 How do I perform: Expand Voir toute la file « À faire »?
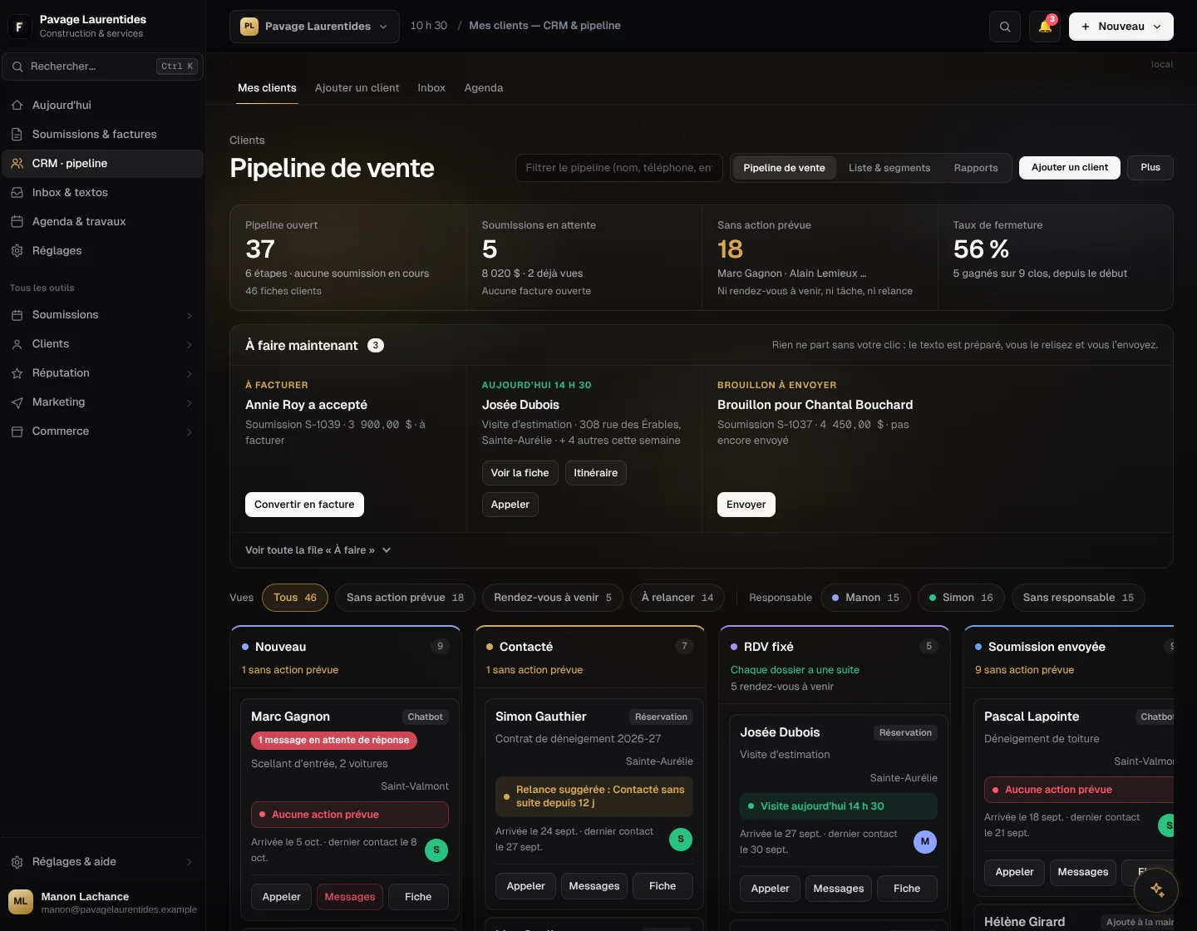coord(318,550)
